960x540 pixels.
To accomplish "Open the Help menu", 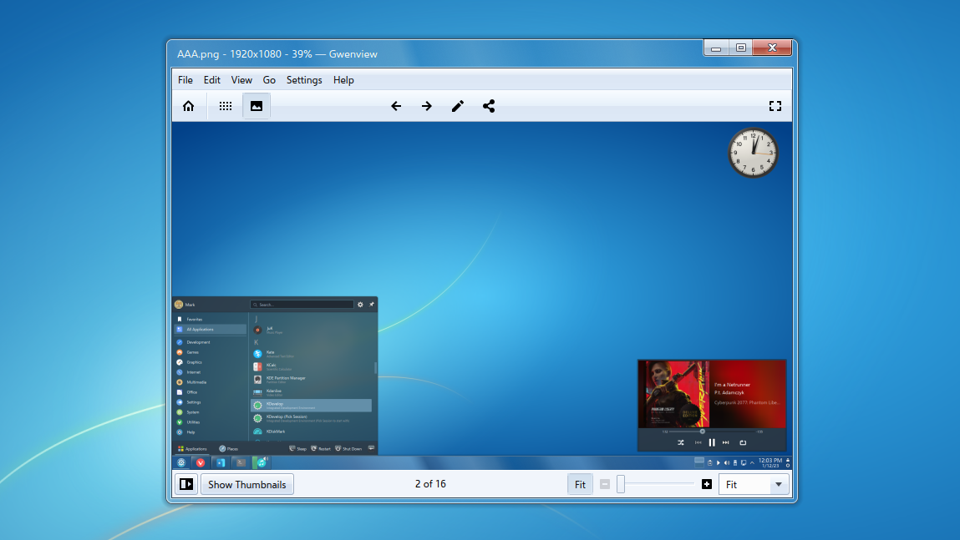I will point(343,80).
